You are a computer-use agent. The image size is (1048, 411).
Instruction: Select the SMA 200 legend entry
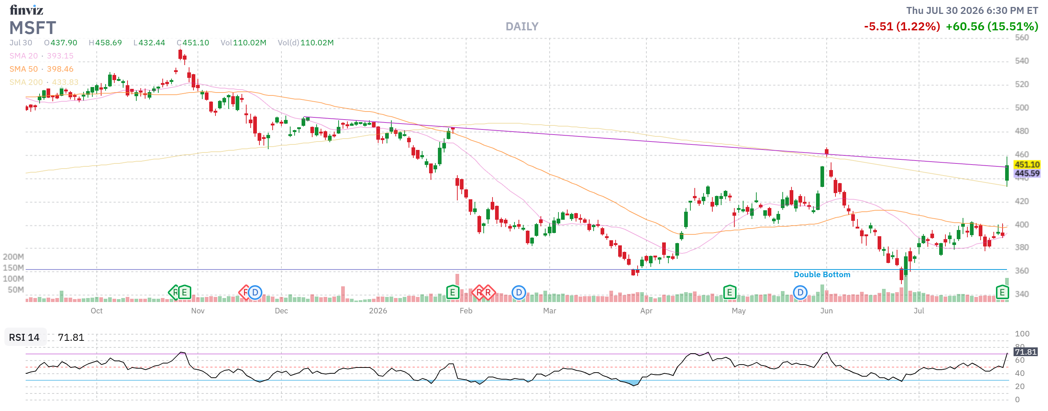point(44,82)
